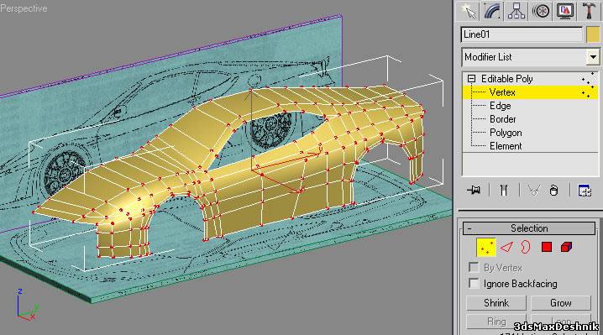Open the object color swatch
This screenshot has width=603, height=335.
(x=593, y=34)
